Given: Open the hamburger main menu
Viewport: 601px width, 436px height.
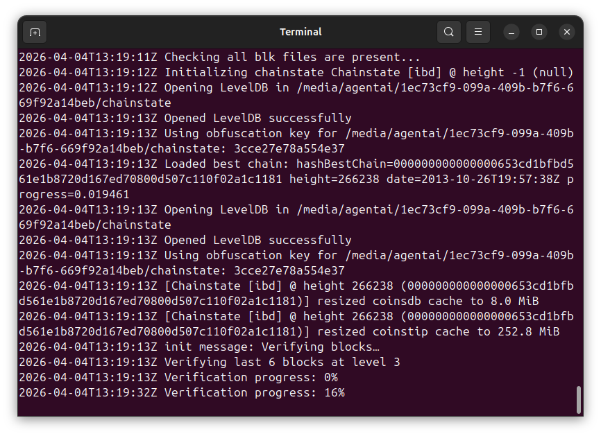Looking at the screenshot, I should click(478, 32).
